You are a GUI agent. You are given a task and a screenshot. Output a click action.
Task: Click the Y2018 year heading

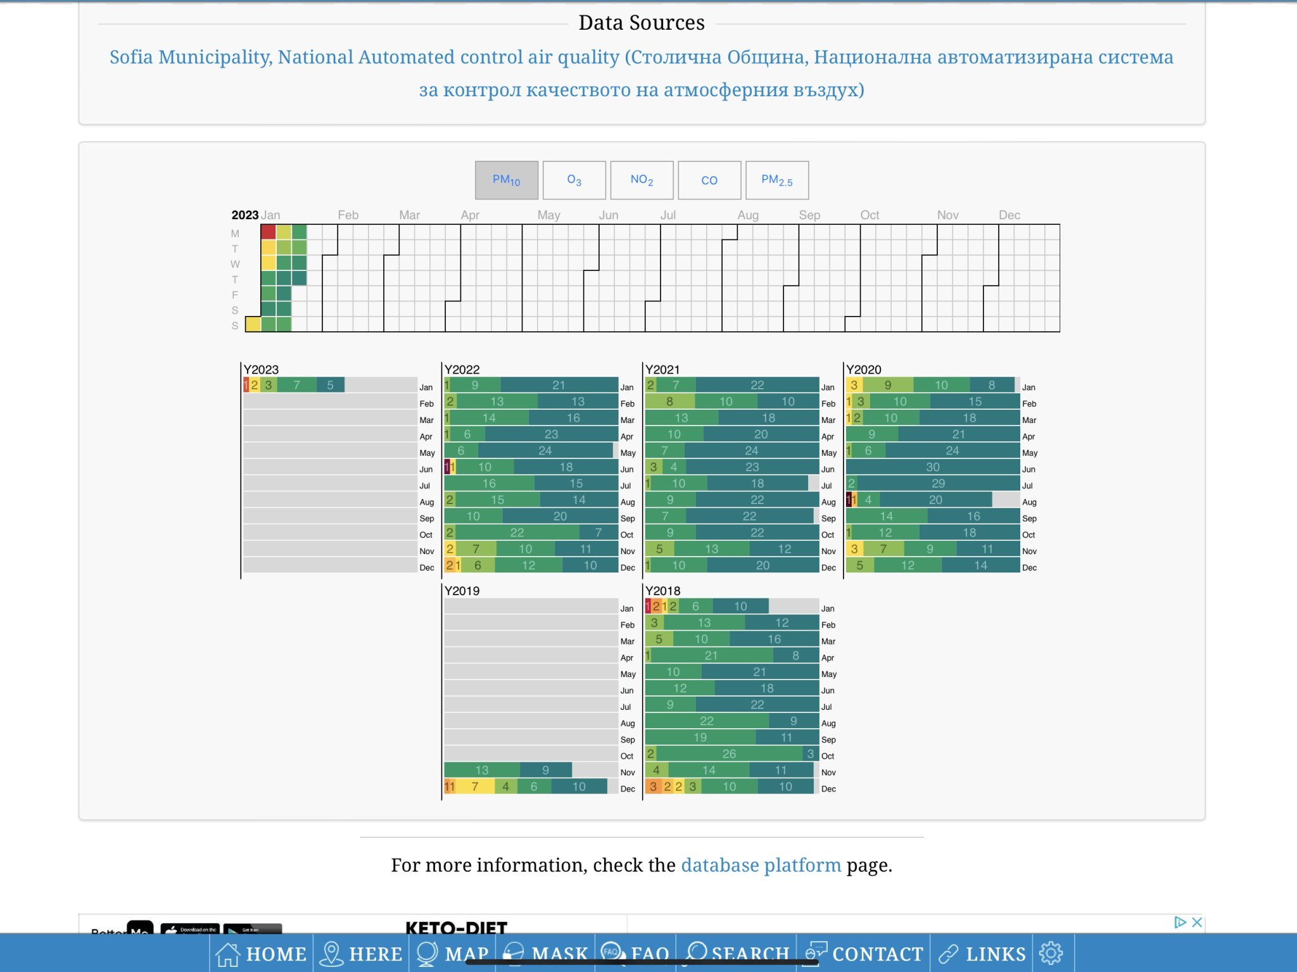(662, 591)
